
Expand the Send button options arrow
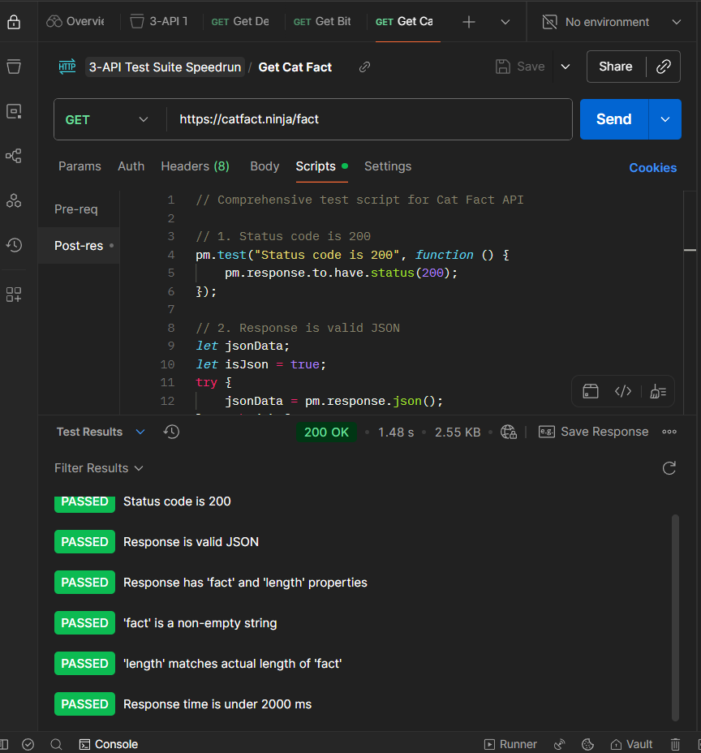(665, 119)
